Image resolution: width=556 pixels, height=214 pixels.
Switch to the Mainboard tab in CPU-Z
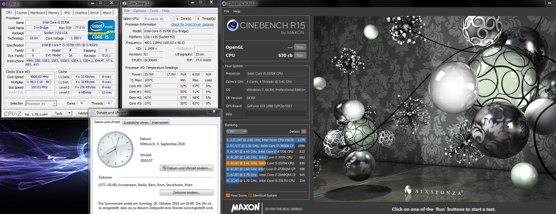pos(37,13)
